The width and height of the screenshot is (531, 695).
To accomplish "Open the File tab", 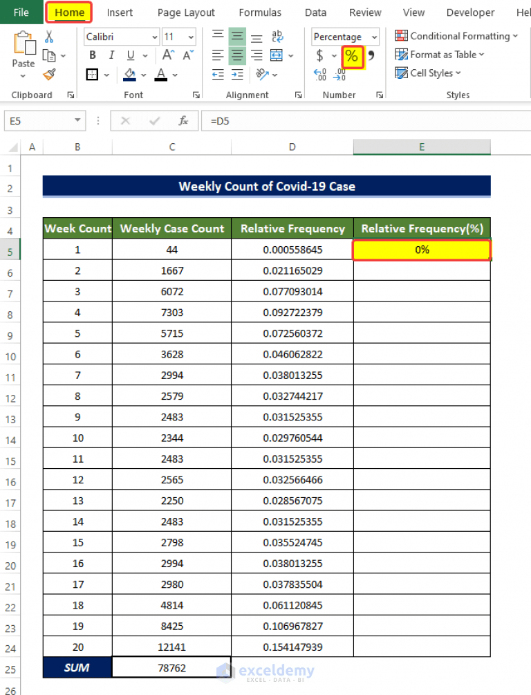I will click(21, 12).
